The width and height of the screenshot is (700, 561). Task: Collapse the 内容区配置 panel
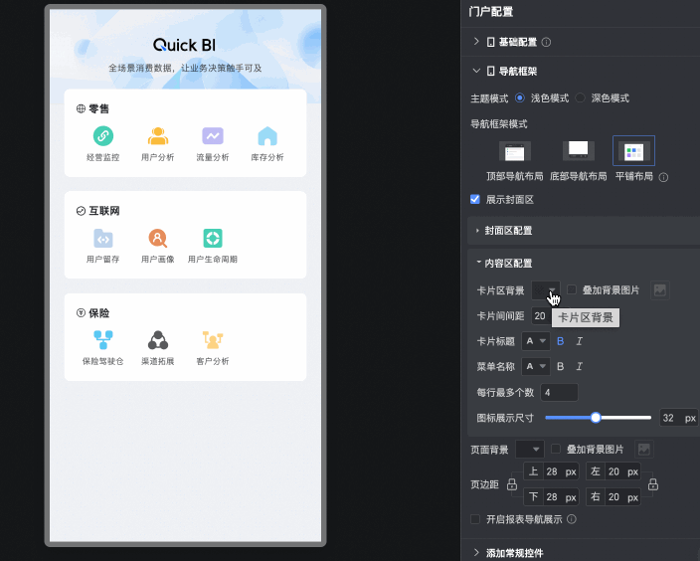[478, 263]
